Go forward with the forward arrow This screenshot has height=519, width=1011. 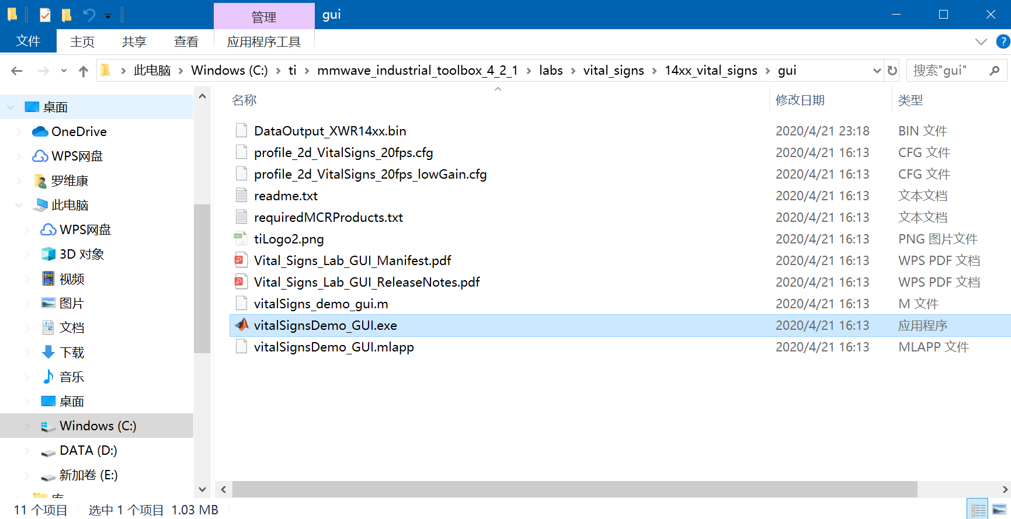43,71
